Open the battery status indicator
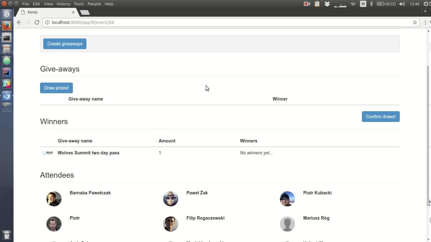Viewport: 431px width, 242px height. [x=386, y=4]
